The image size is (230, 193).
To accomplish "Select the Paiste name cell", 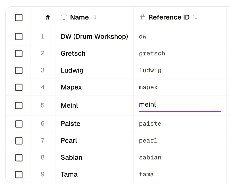I will point(94,124).
